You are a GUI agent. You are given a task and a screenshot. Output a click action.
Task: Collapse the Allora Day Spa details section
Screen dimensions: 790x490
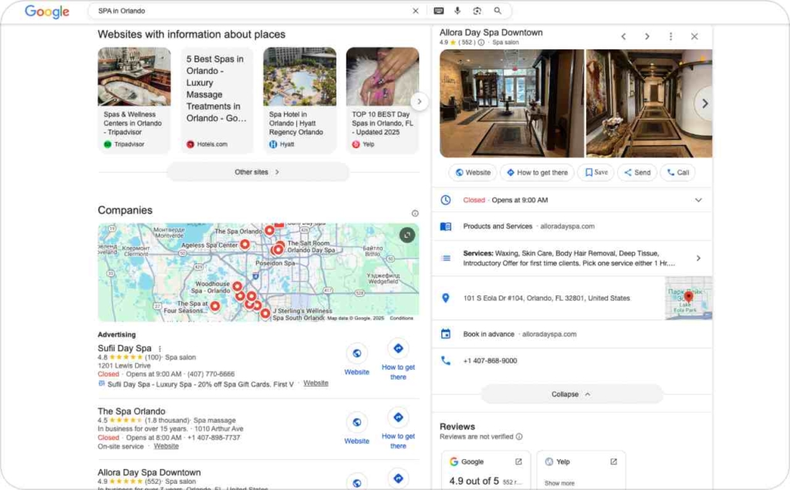571,394
